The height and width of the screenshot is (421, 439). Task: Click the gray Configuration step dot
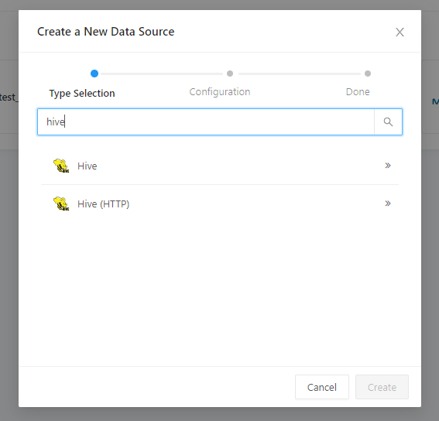[x=230, y=74]
